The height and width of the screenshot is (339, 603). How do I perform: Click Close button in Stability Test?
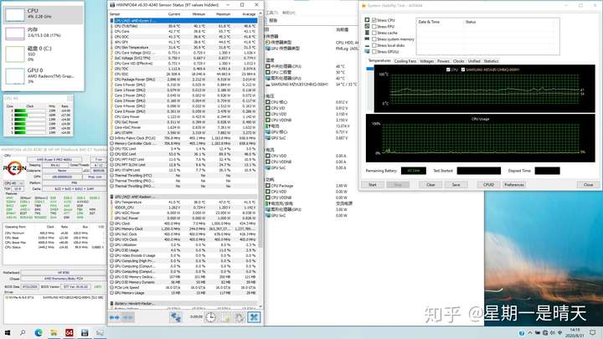click(x=589, y=185)
